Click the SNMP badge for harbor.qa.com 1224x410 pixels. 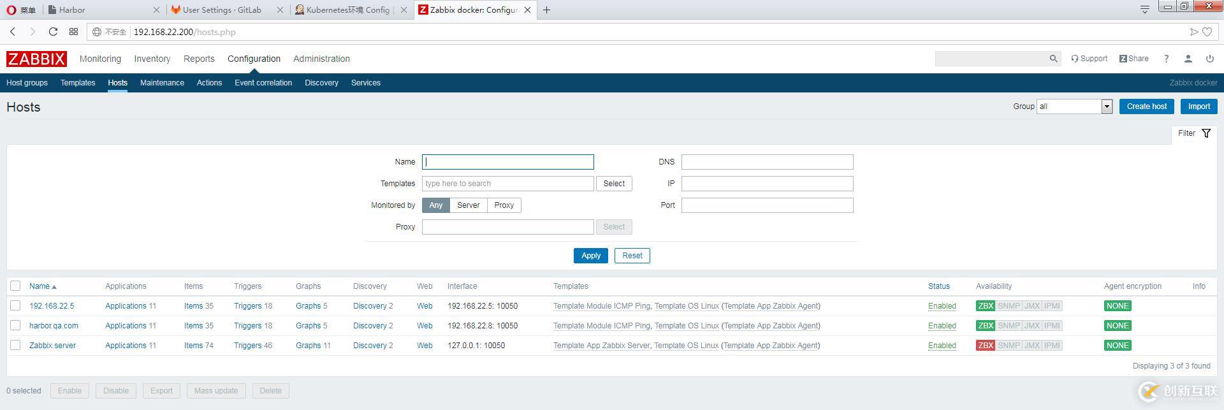(x=1009, y=326)
